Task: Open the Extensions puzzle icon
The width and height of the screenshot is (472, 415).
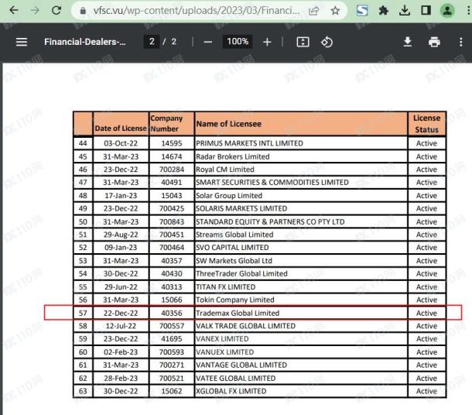Action: pos(383,11)
